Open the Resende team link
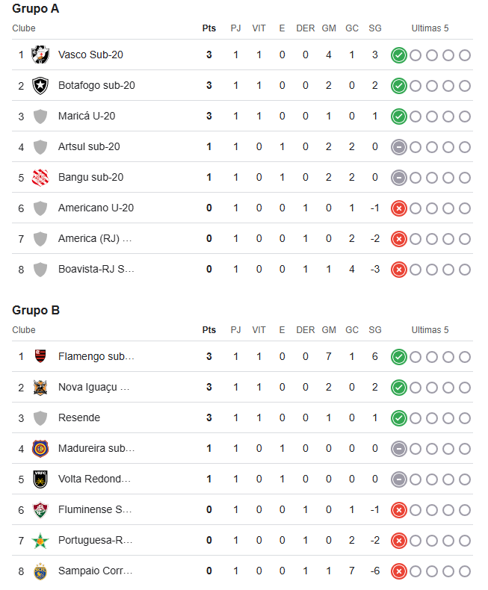The height and width of the screenshot is (590, 488). 79,417
